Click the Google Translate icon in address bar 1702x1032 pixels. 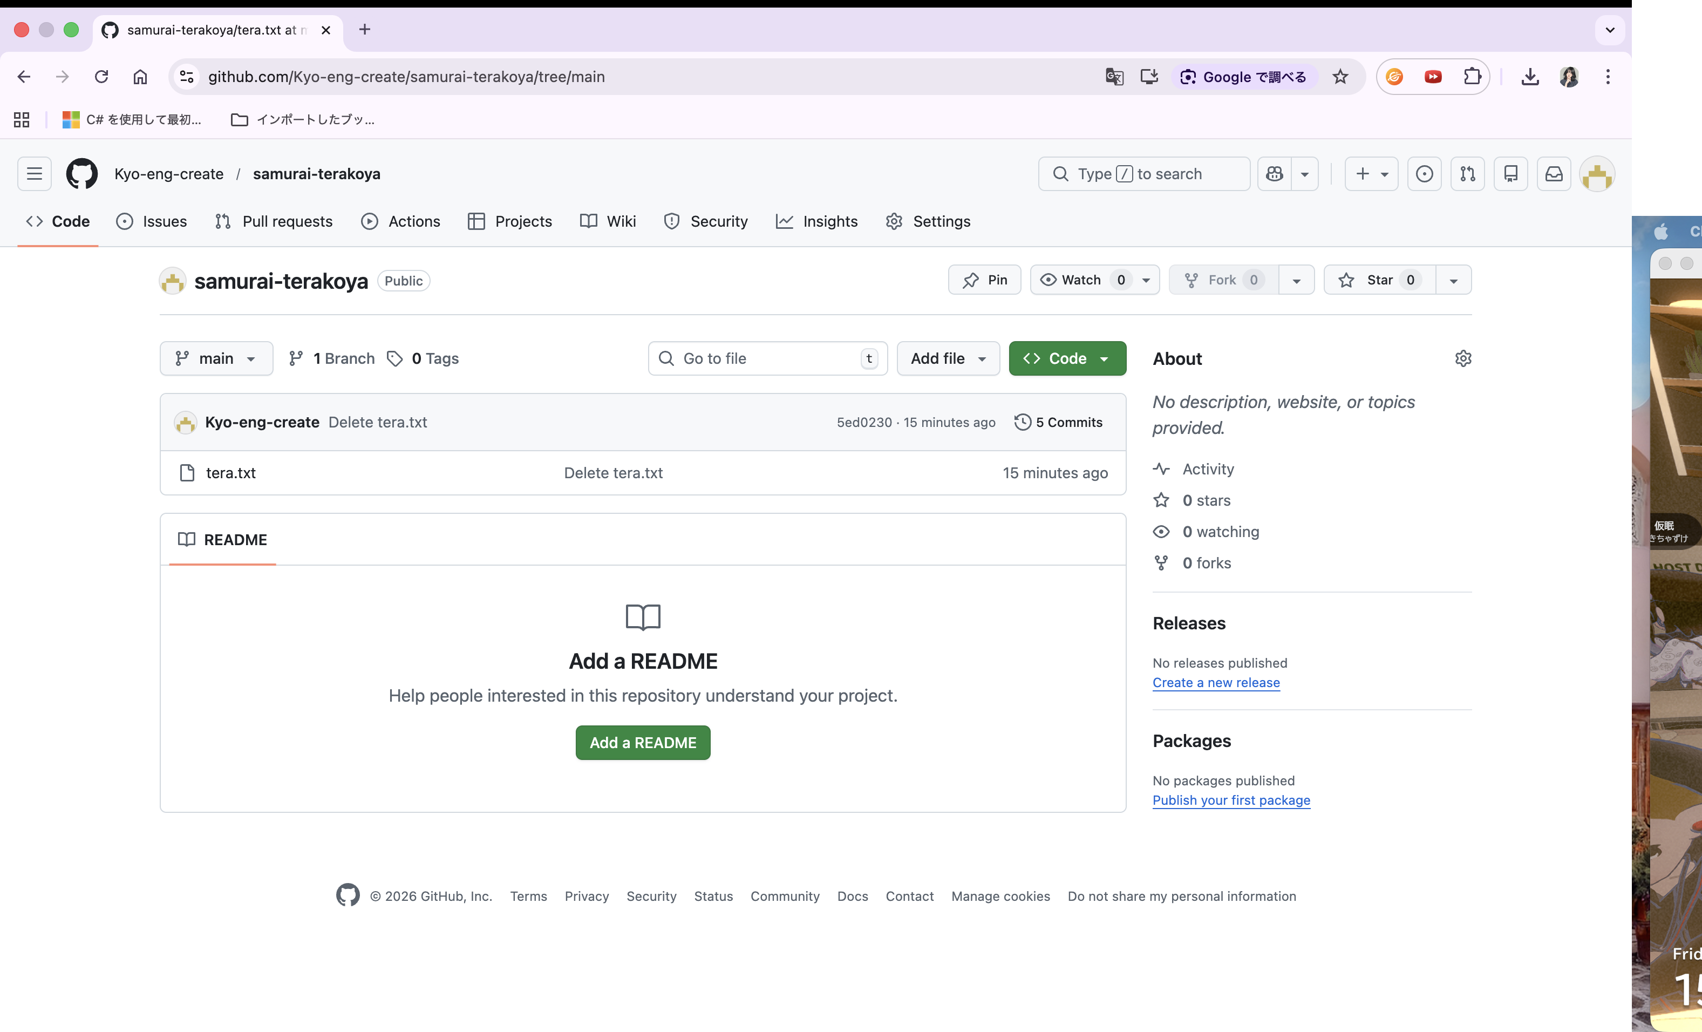[1114, 77]
